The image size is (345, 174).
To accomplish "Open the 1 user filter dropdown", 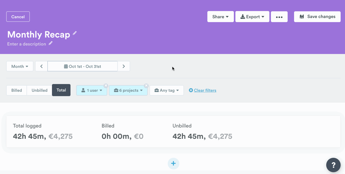I will tap(92, 90).
